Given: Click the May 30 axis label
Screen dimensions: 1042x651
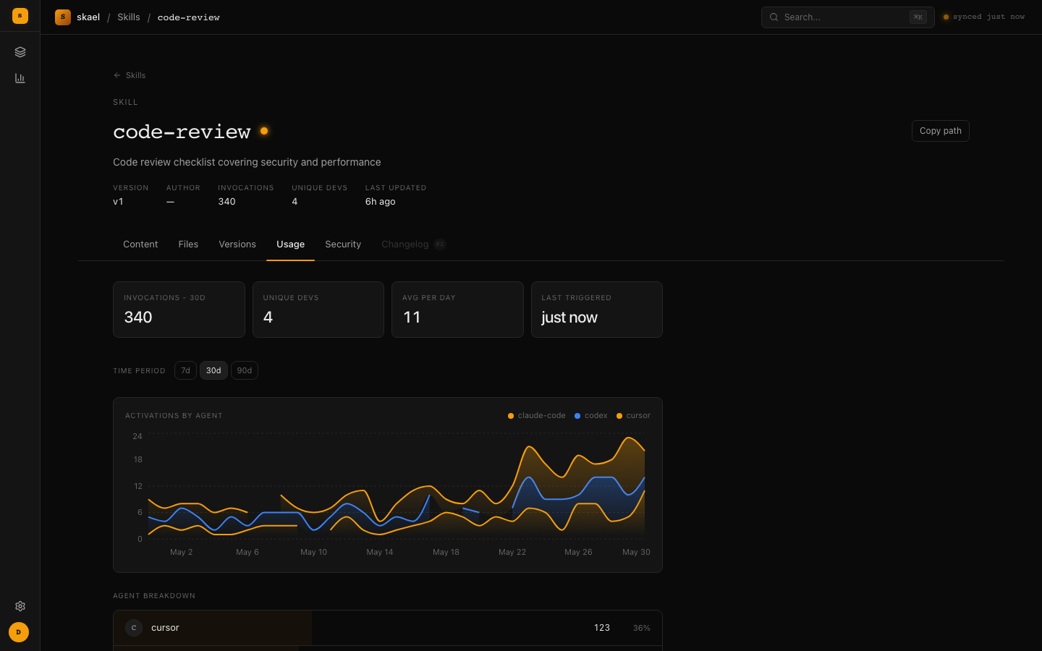Looking at the screenshot, I should (636, 552).
